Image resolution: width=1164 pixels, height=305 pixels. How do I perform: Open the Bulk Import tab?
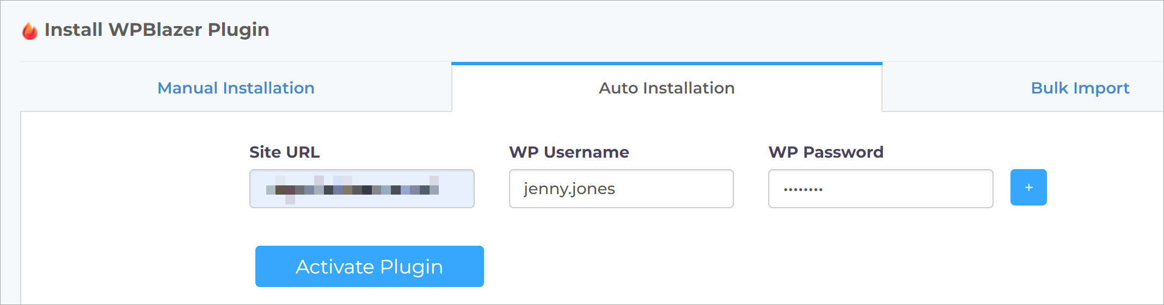[x=1080, y=88]
